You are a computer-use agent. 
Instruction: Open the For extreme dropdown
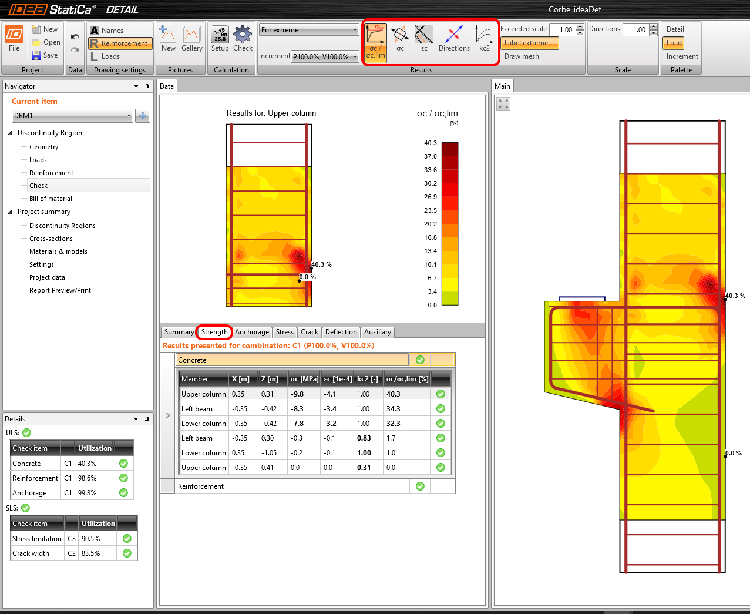309,30
